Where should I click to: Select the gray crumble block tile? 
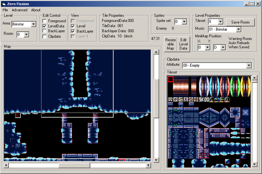[201, 100]
